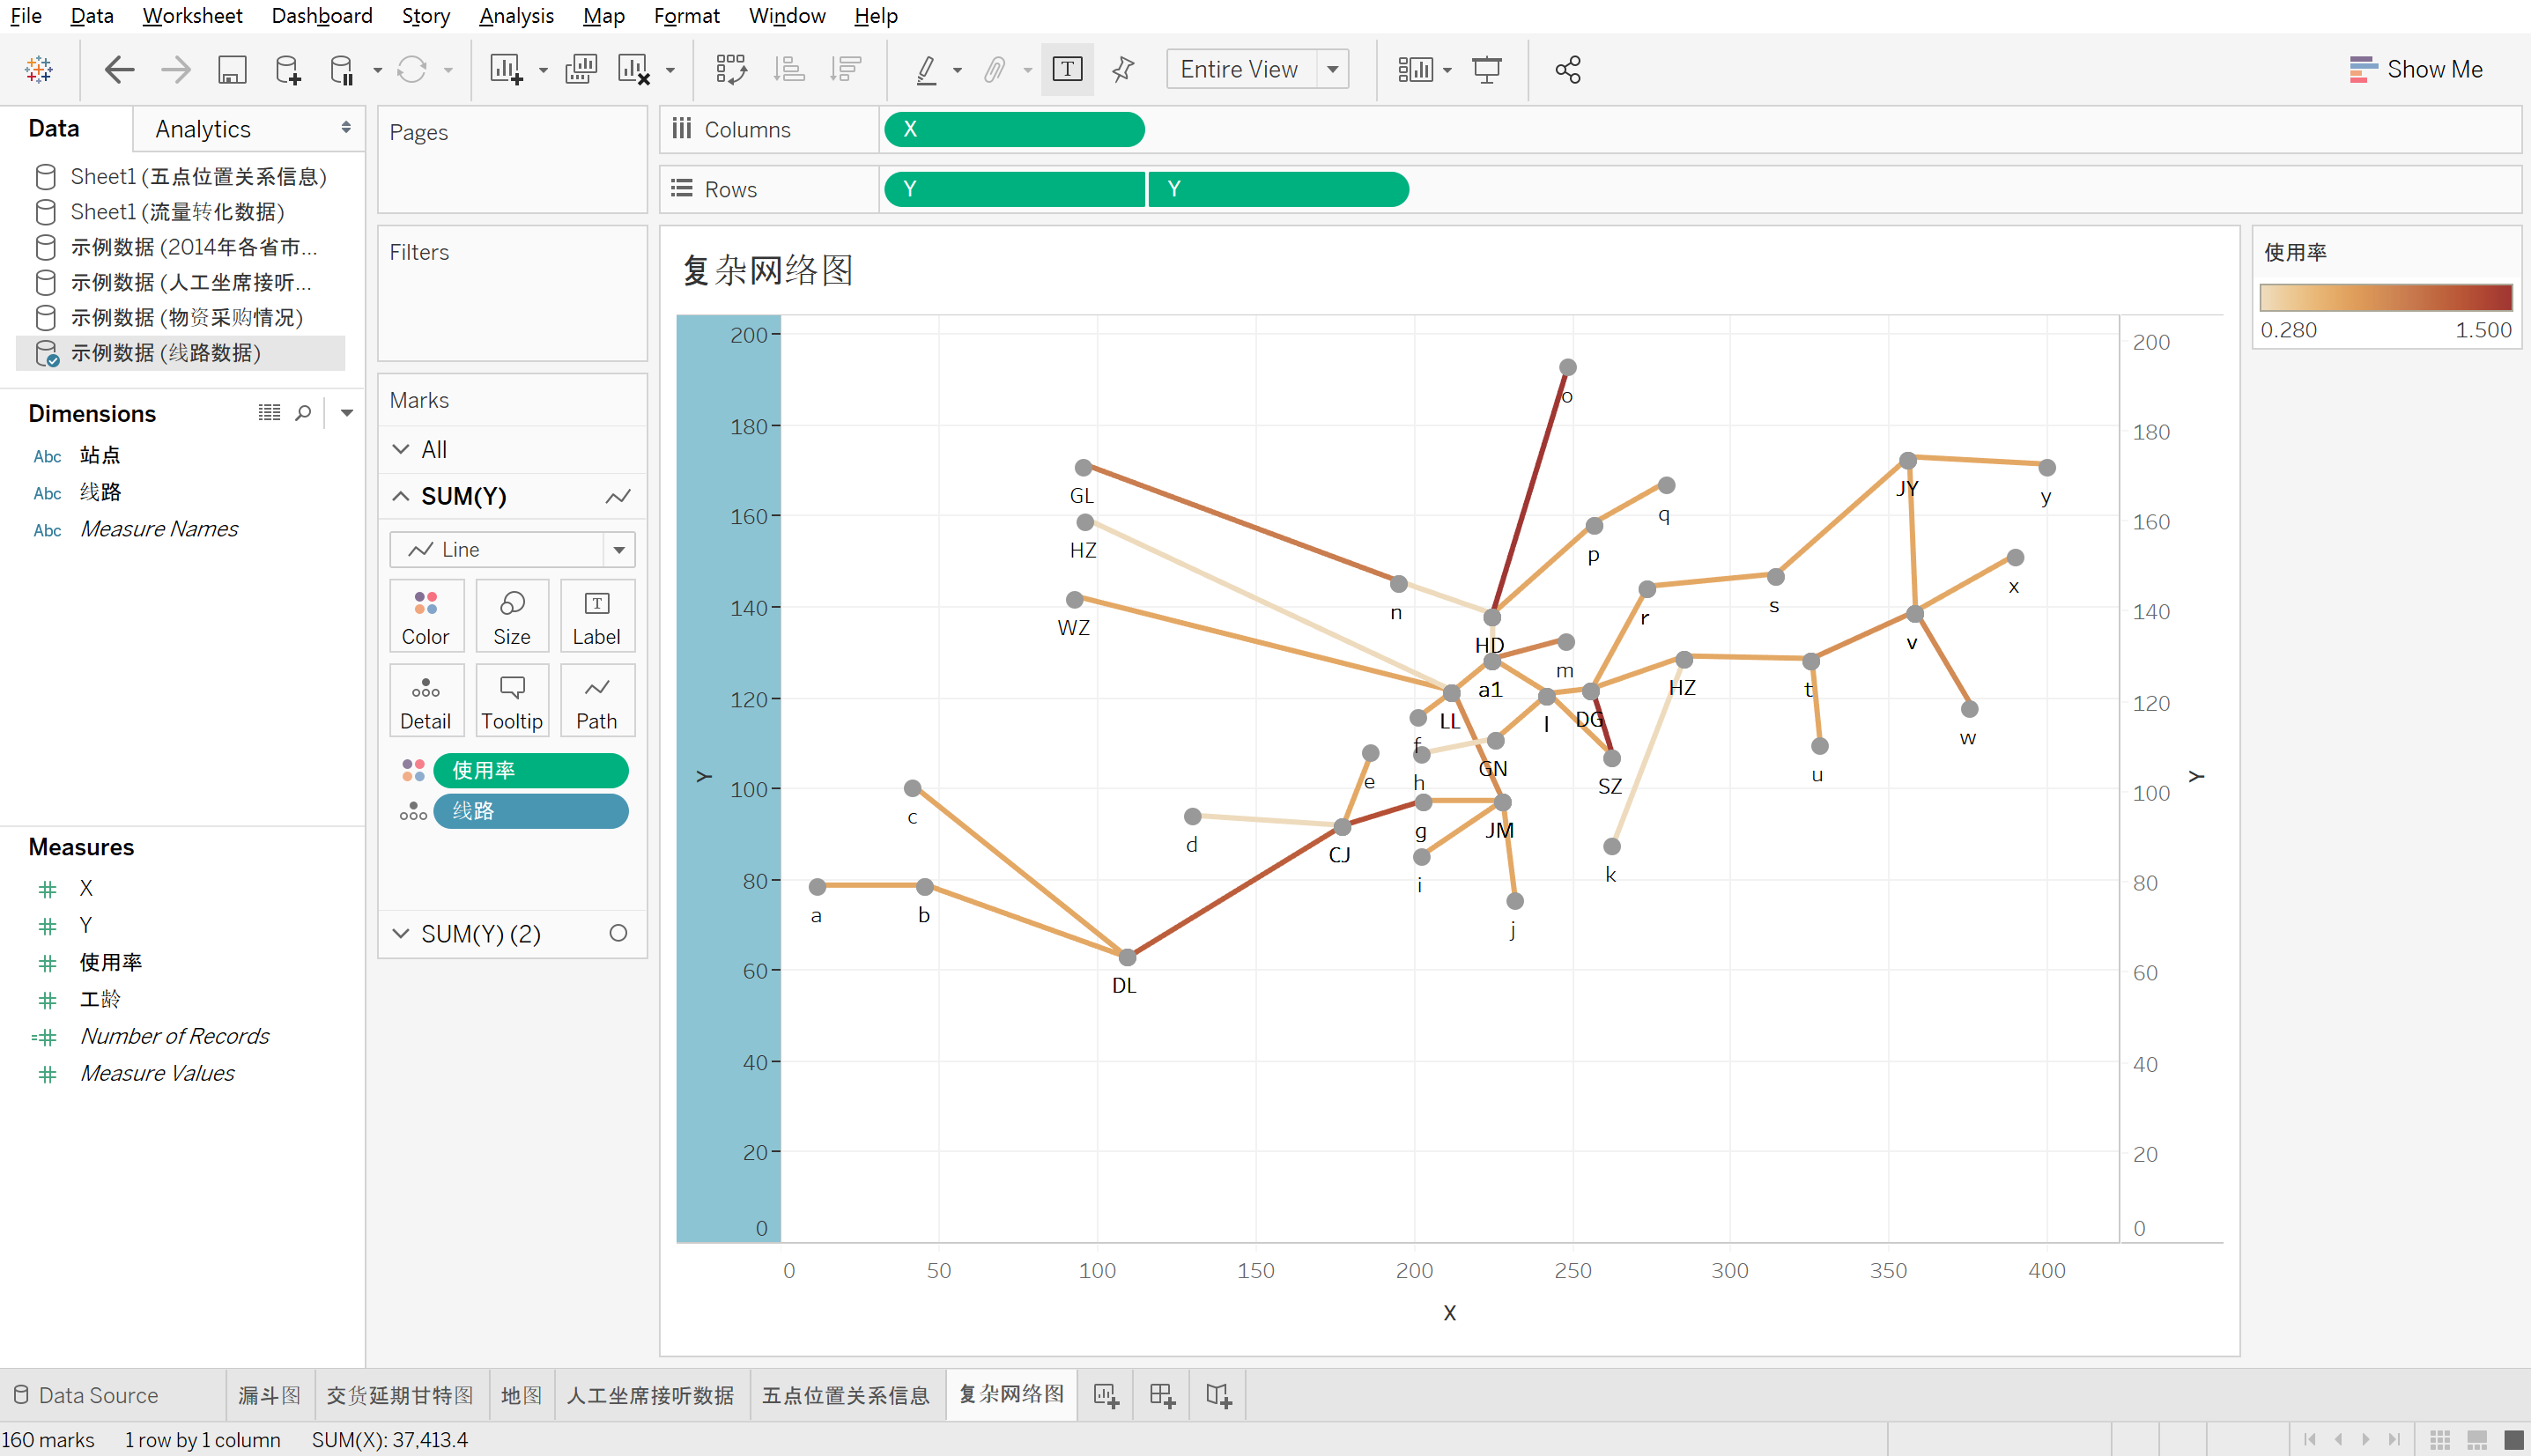
Task: Click the Save workbook icon
Action: click(232, 69)
